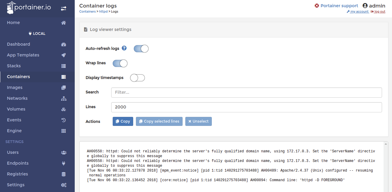Click the Networks sitemap icon
Viewport: 392px width, 192px height.
(x=64, y=99)
